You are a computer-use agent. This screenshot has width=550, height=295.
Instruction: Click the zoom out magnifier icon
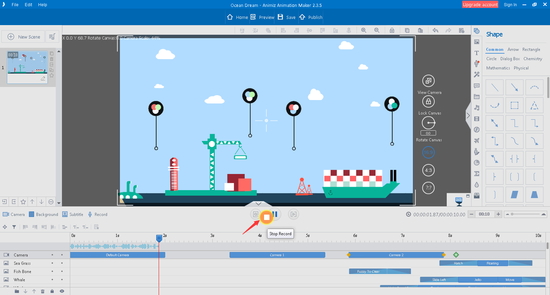click(x=377, y=30)
